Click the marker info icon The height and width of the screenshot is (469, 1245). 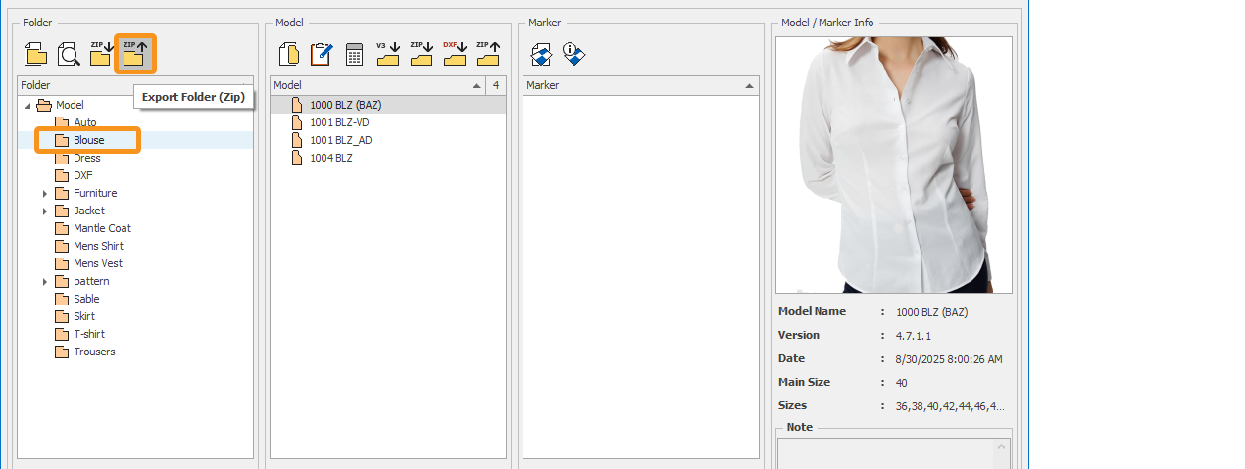click(x=573, y=55)
